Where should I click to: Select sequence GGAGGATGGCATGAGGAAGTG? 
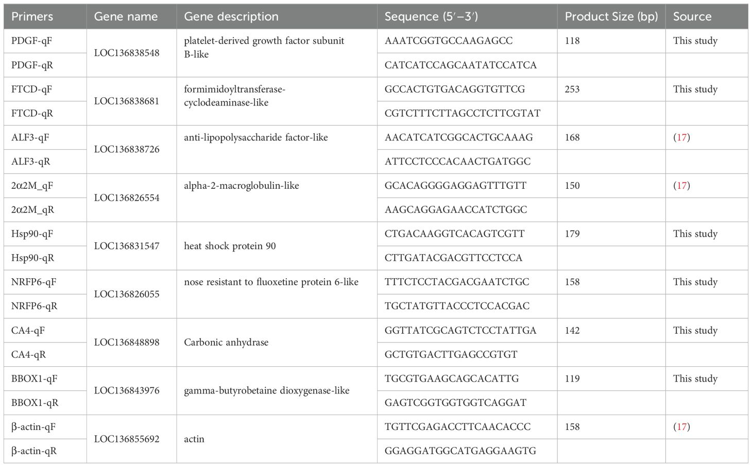(460, 451)
